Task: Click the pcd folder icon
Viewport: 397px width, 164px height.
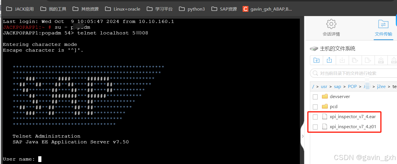Action: (325, 106)
